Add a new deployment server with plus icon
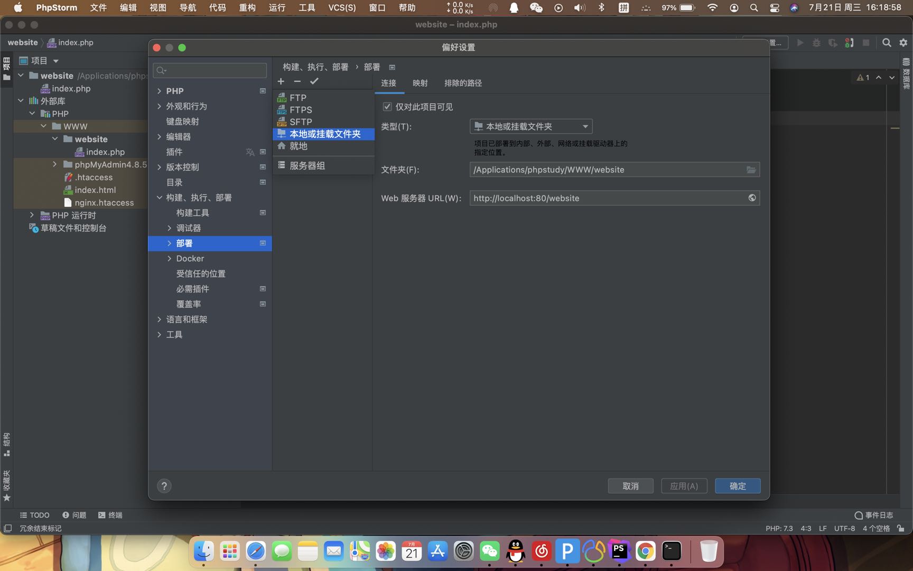This screenshot has height=571, width=913. 281,81
